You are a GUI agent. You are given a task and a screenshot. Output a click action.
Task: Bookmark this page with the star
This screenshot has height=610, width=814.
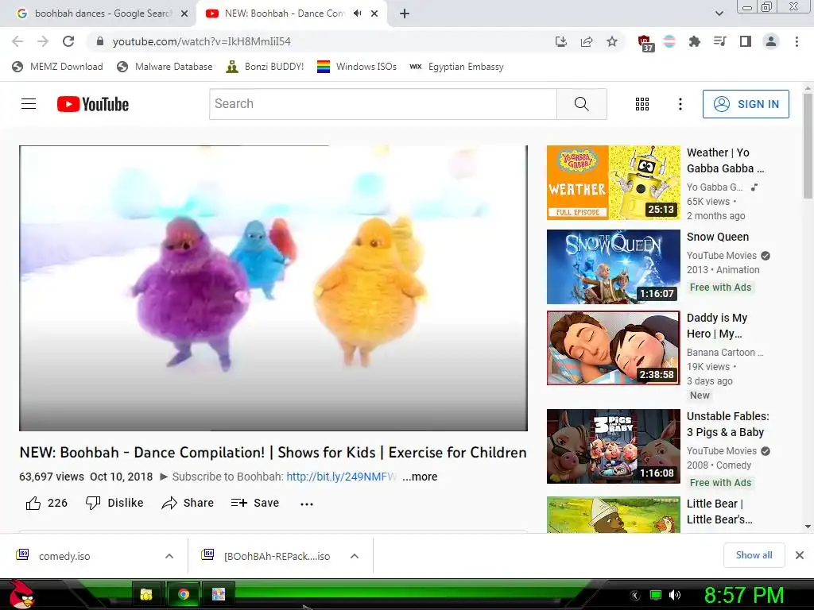tap(612, 41)
